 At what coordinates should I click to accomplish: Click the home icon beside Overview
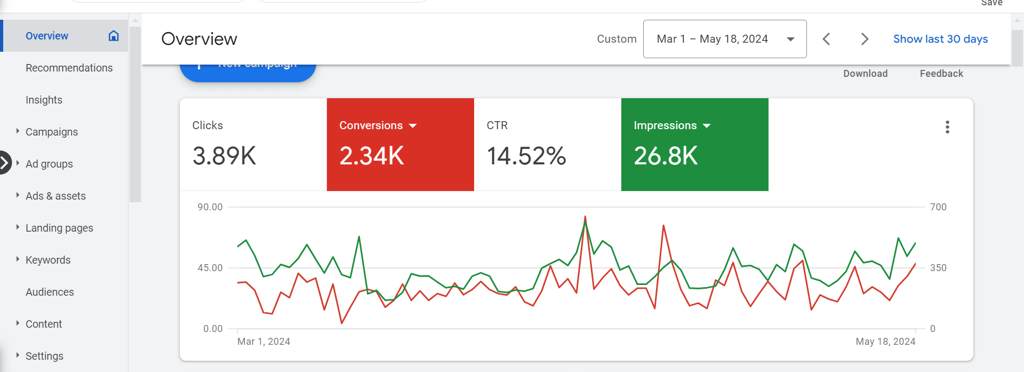pos(113,36)
